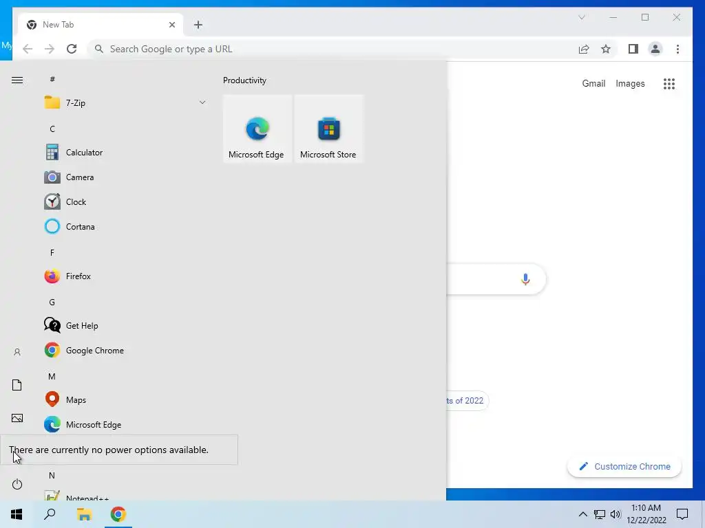
Task: Start voice search with microphone icon
Action: coord(525,279)
